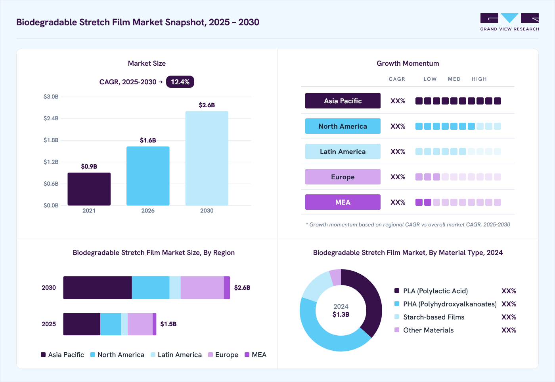The image size is (555, 382).
Task: Click the "$1.5B" total beside the 2025 bar
Action: click(x=168, y=324)
